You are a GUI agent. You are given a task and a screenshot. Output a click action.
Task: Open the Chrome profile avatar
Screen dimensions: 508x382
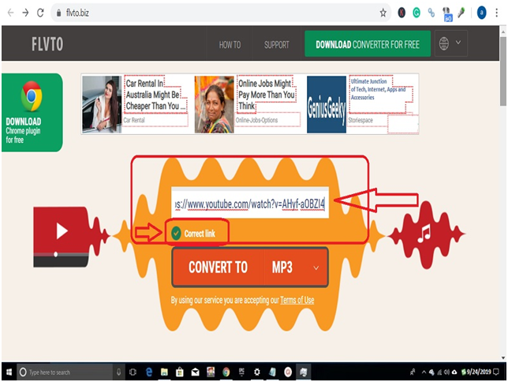tap(481, 13)
